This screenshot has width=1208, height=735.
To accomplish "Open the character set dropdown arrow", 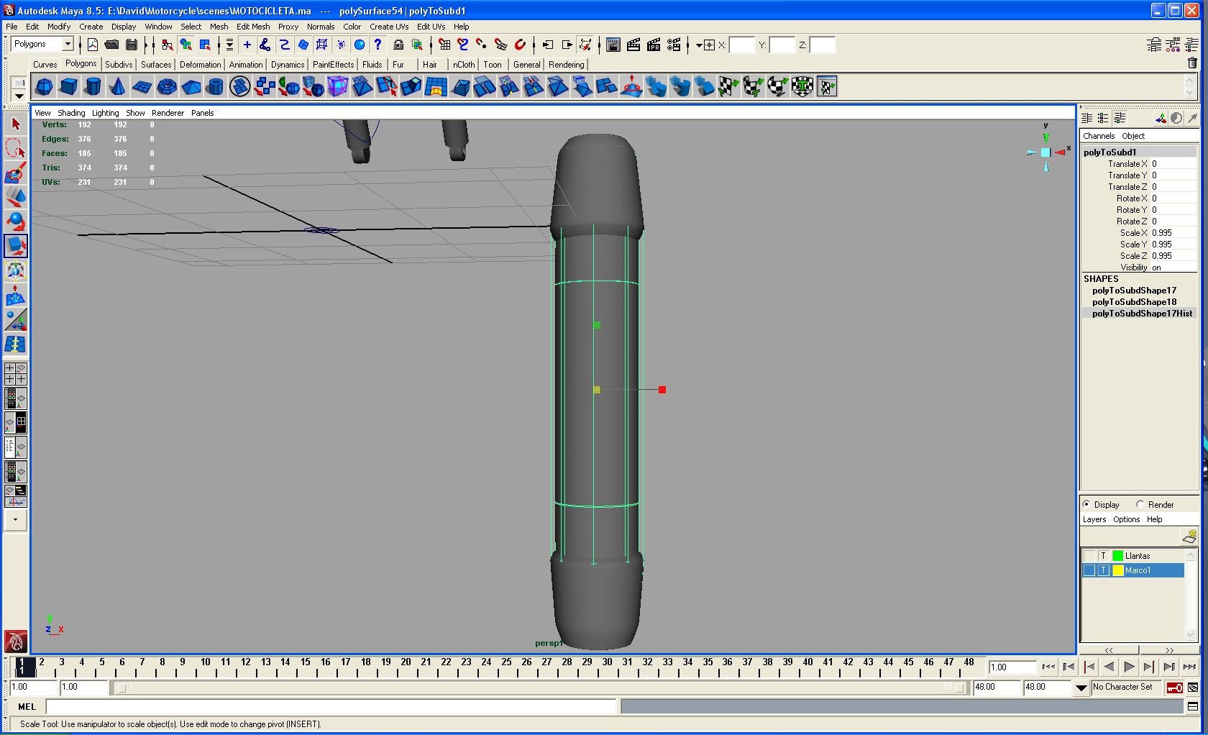I will [x=1081, y=688].
